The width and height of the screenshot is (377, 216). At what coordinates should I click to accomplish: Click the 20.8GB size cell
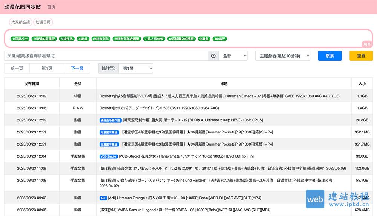pyautogui.click(x=362, y=120)
